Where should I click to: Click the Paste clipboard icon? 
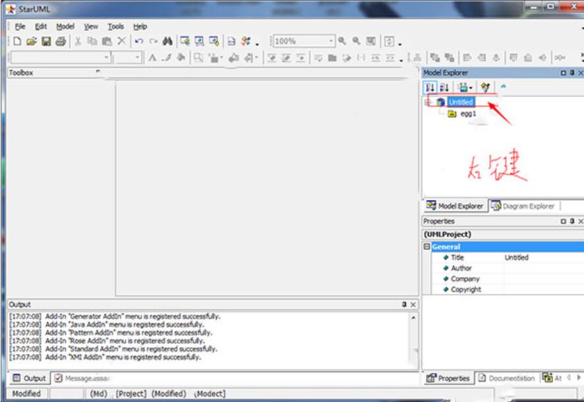tap(107, 41)
